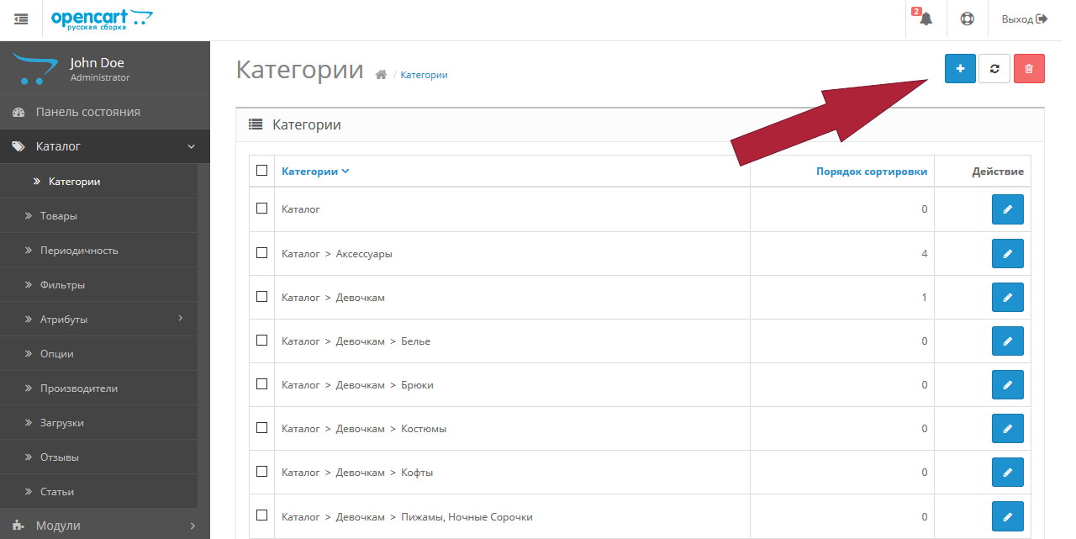Image resolution: width=1076 pixels, height=539 pixels.
Task: Click Каталог > Девочкам > Брюки text
Action: 357,385
